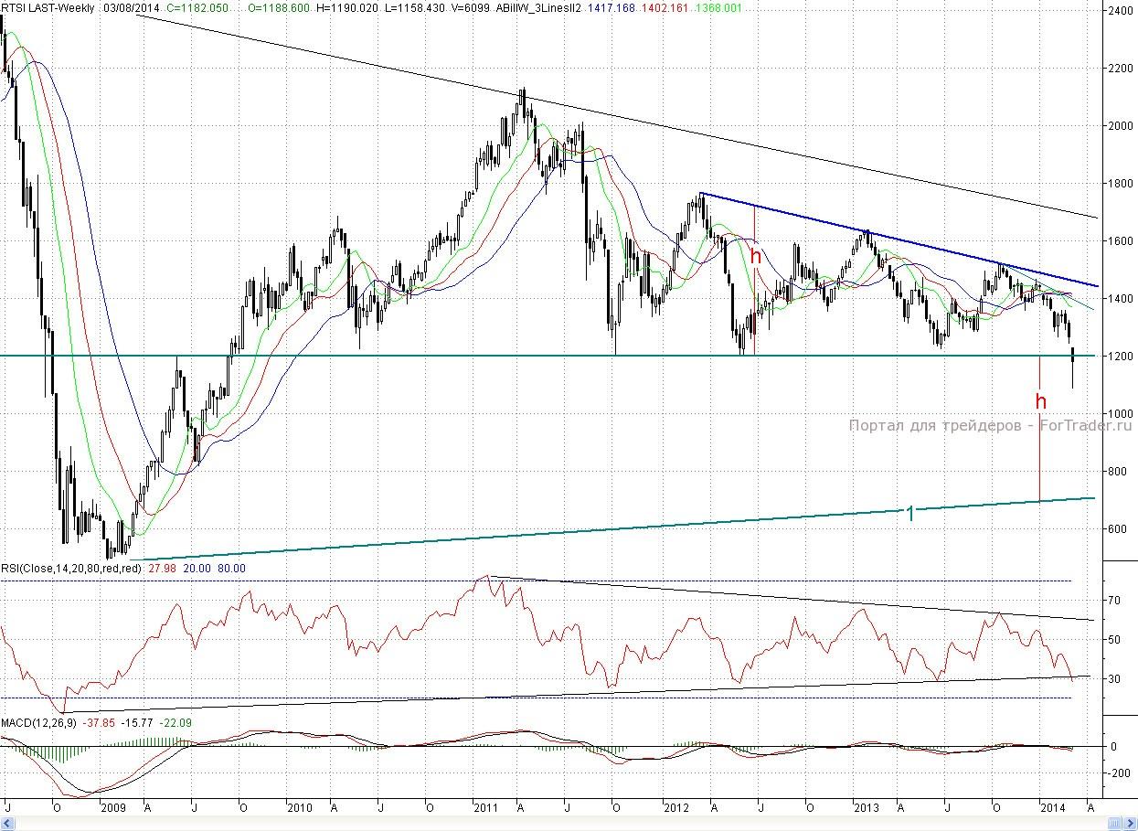Click the teal "1" label on support line
Viewport: 1138px width, 831px height.
[909, 514]
